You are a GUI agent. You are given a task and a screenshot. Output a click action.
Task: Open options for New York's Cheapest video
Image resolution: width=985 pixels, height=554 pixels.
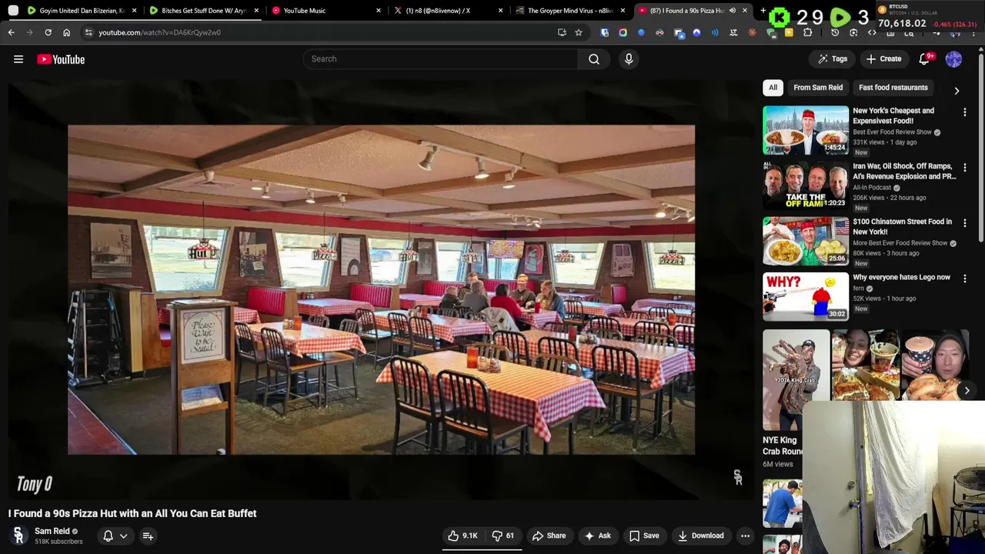(x=965, y=112)
